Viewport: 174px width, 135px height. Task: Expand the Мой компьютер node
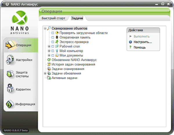(49, 51)
